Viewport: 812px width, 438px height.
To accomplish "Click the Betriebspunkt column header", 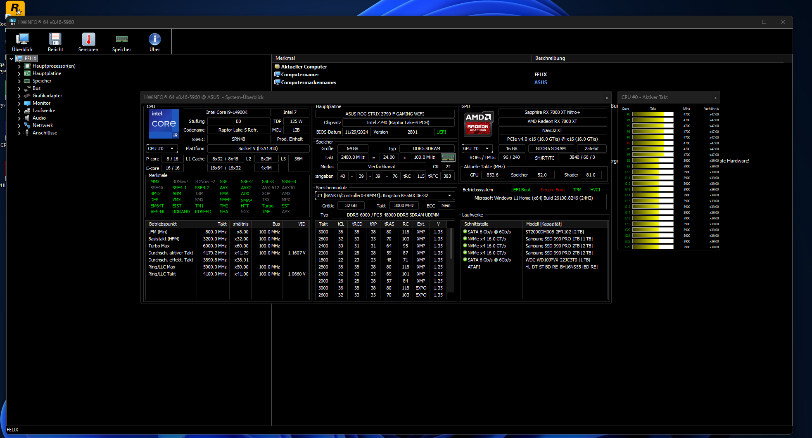I will (x=171, y=224).
